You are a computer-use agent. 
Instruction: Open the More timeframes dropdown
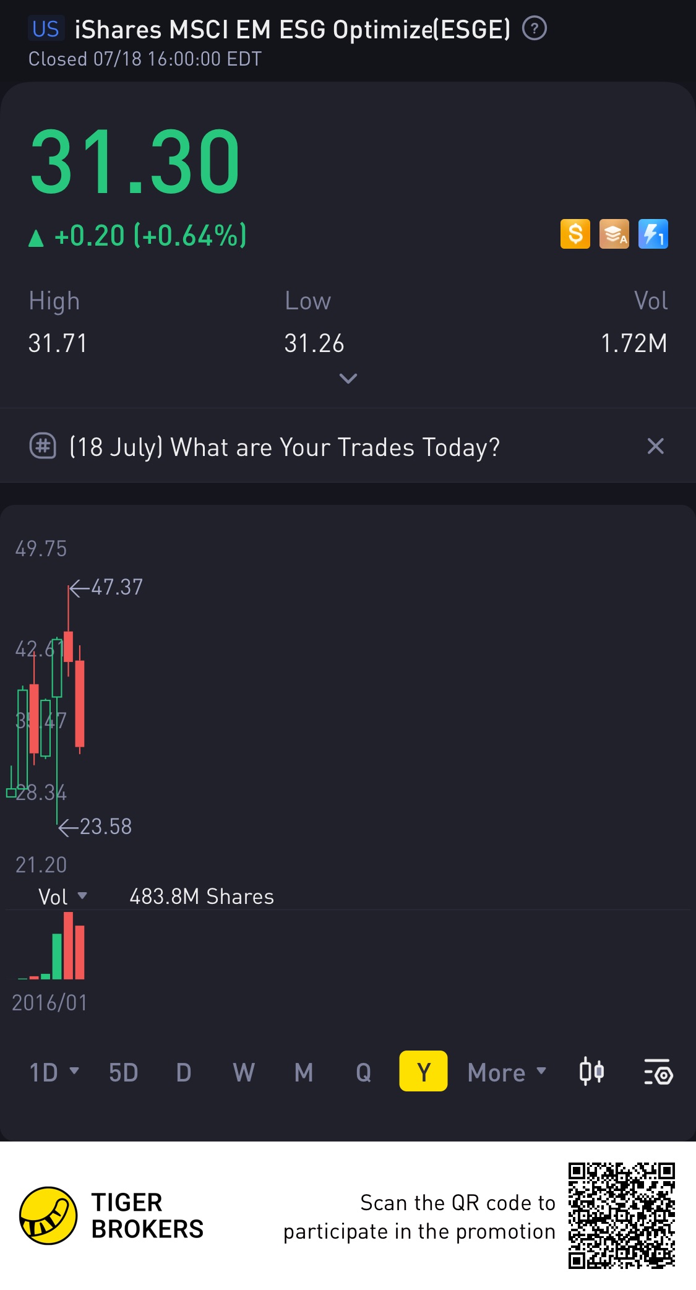tap(507, 1072)
